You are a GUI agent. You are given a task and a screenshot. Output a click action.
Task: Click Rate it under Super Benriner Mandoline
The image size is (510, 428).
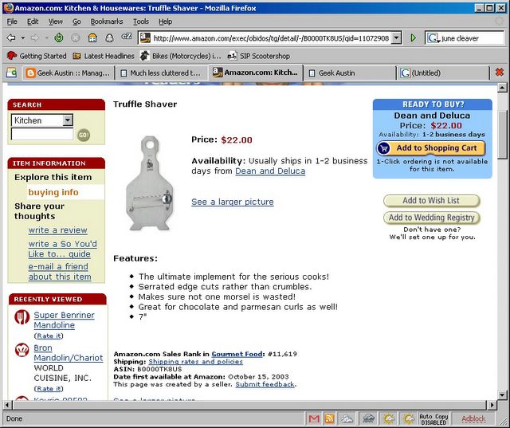49,336
